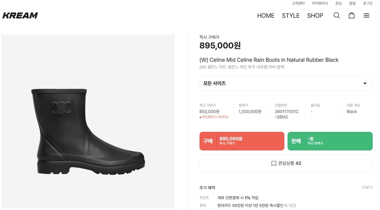Click the round arrow in the size selector
This screenshot has width=380, height=210.
(x=365, y=84)
